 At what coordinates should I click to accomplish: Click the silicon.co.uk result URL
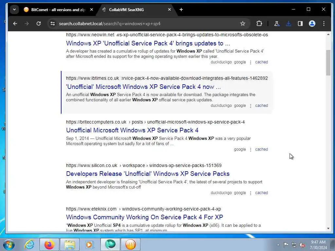coord(144,165)
